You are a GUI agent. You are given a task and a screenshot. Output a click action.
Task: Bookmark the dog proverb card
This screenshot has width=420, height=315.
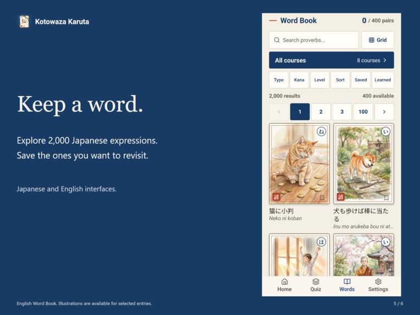pyautogui.click(x=386, y=198)
